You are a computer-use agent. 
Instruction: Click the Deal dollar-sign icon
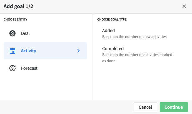point(12,33)
